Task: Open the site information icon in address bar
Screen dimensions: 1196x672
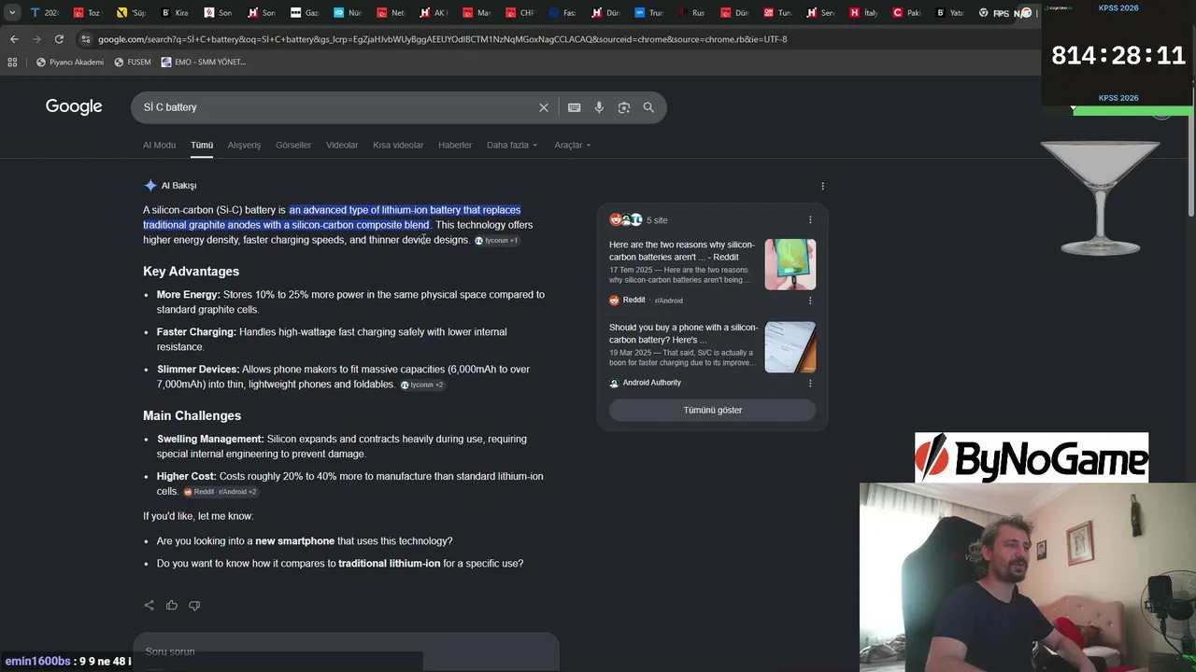Action: (86, 39)
